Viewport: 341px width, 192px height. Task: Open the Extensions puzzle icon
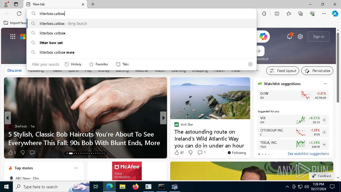tap(264, 14)
